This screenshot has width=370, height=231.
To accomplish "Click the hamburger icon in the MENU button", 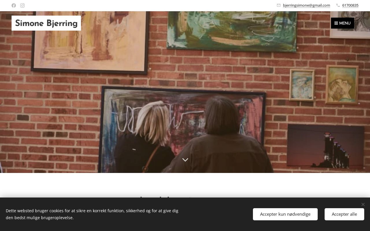I will [336, 23].
